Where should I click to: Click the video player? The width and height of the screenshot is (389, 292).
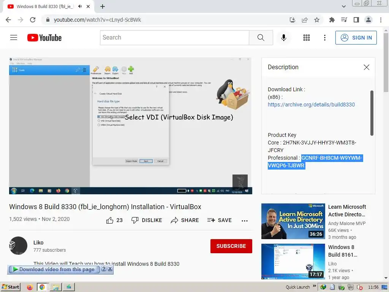pos(131,126)
